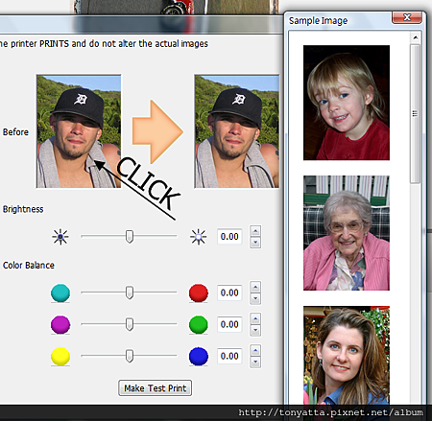Click the brightness value input field
This screenshot has width=432, height=421.
coord(229,237)
